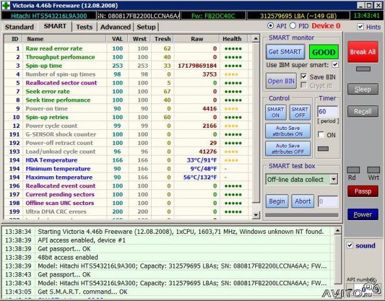This screenshot has height=301, width=385.
Task: Open the Setup tab
Action: 146,27
